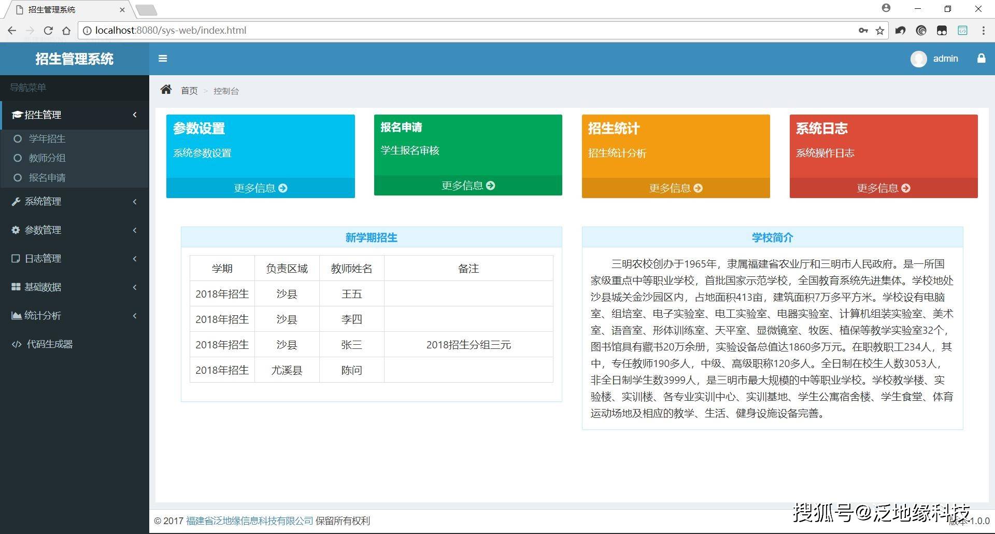Bookmark page with star icon

click(x=880, y=31)
